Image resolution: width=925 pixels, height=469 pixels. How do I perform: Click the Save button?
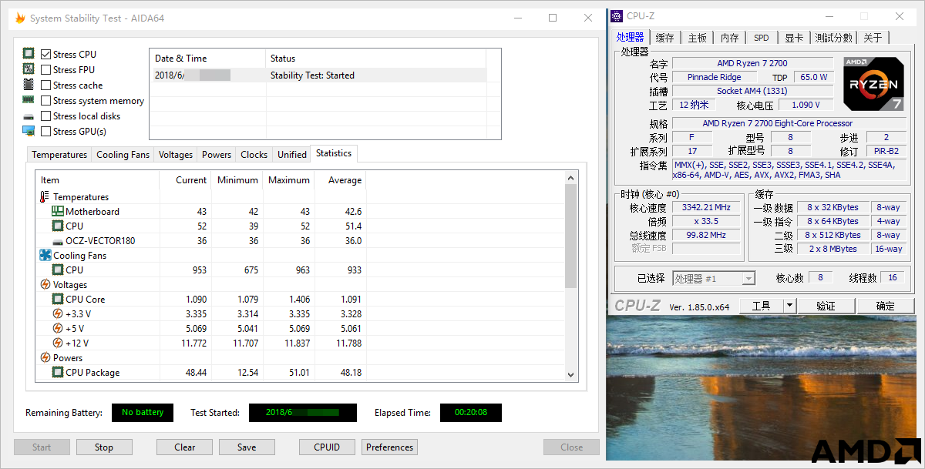click(247, 447)
